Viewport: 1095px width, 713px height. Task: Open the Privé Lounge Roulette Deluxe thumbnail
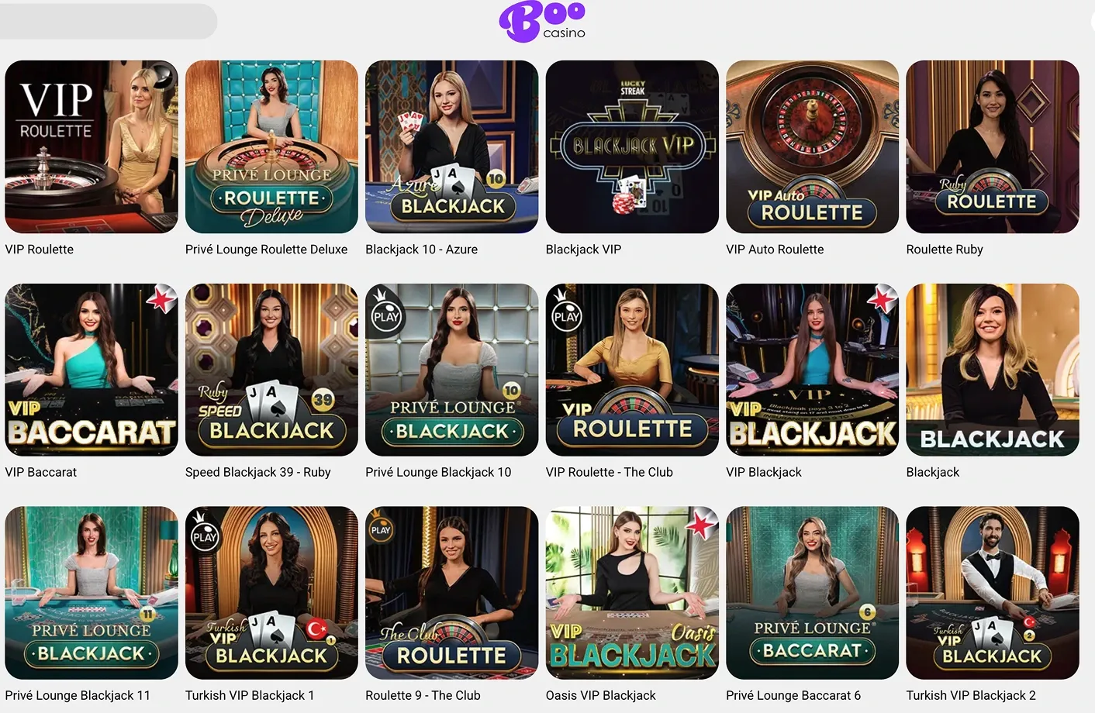pyautogui.click(x=271, y=146)
